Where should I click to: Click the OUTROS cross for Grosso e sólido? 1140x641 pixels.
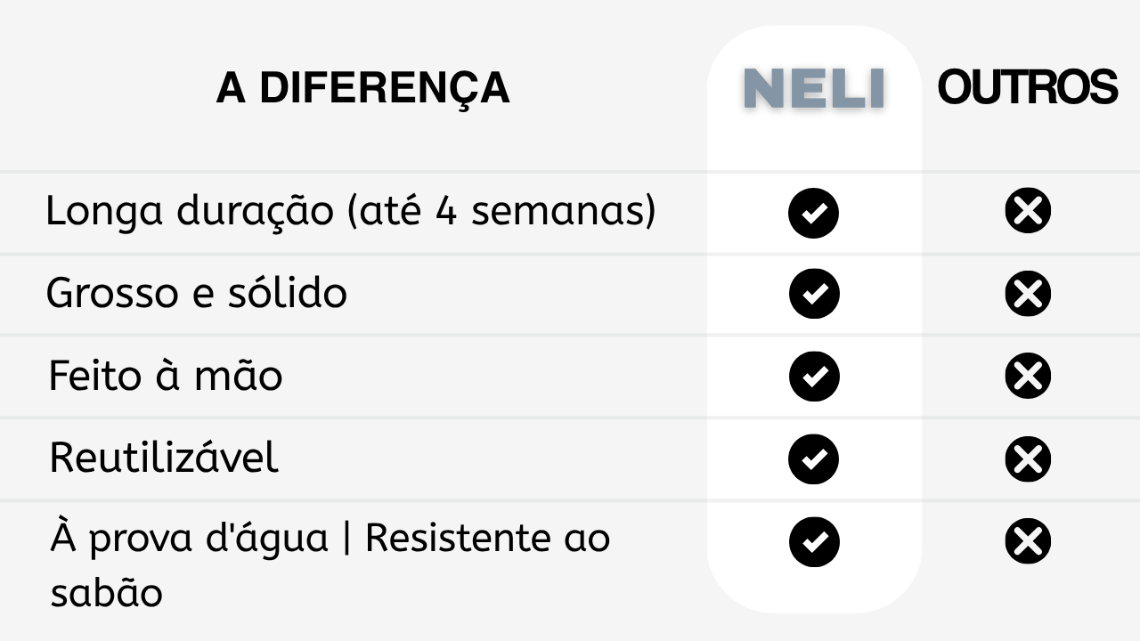click(x=1028, y=294)
